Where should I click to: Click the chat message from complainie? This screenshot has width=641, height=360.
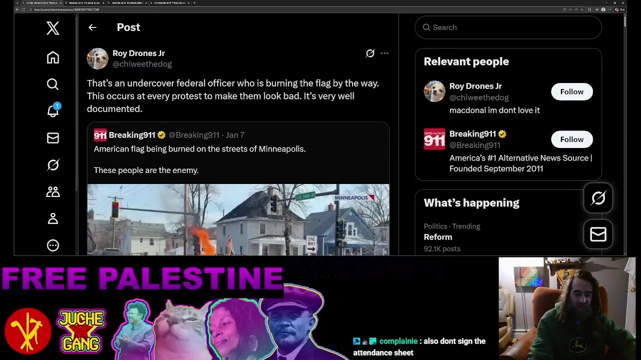419,346
